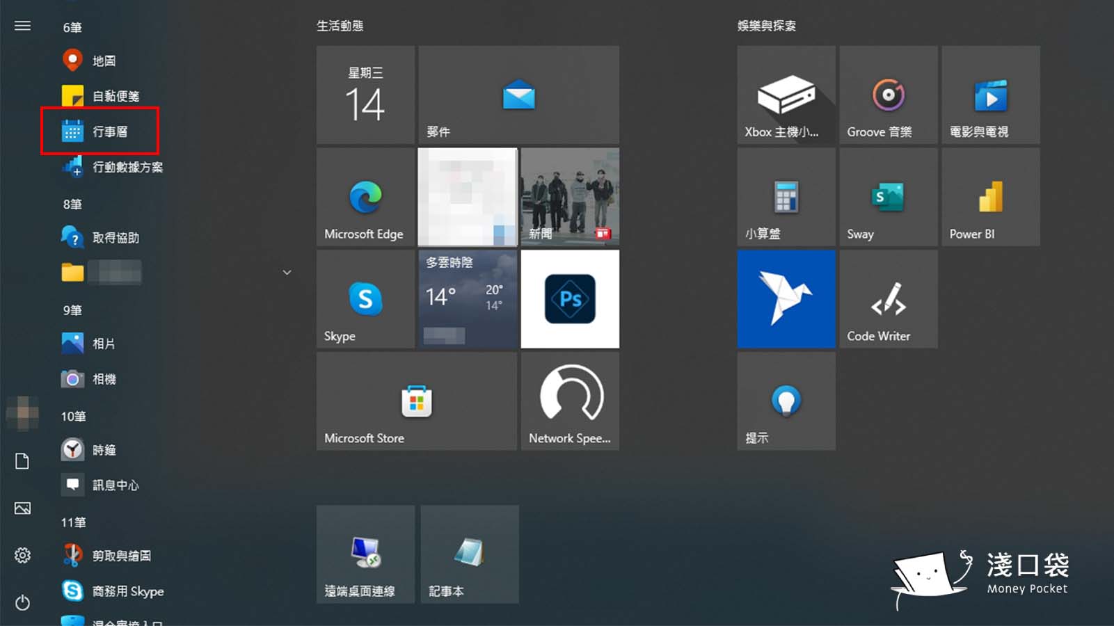Image resolution: width=1114 pixels, height=626 pixels.
Task: Click the 生活動態 group title
Action: pyautogui.click(x=340, y=26)
